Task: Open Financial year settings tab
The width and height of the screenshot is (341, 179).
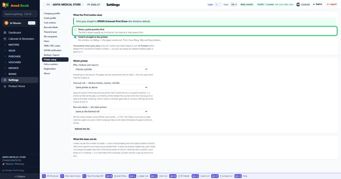Action: click(x=55, y=32)
